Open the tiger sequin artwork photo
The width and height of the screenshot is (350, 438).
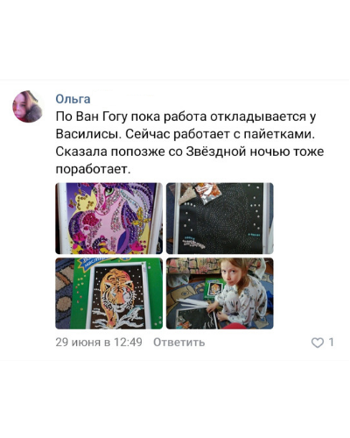(108, 293)
